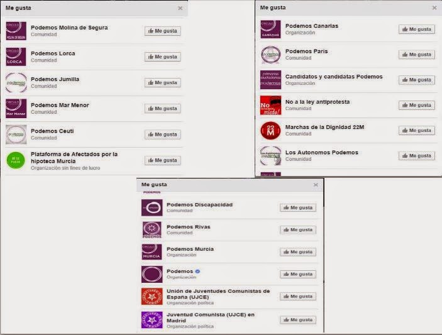Viewport: 442px width, 335px height.
Task: Open official Podemos purple circle logo
Action: 152,274
